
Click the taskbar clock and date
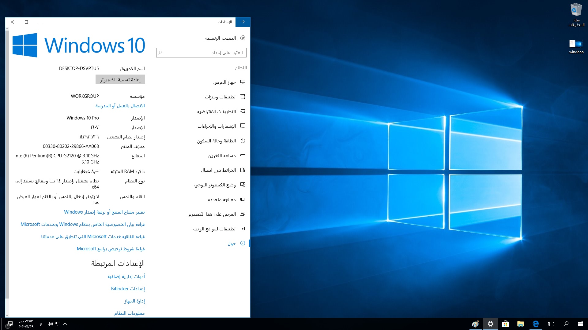tap(26, 324)
